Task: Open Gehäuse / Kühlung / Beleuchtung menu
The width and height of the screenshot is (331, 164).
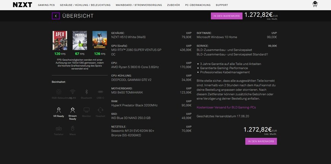Action: [85, 5]
